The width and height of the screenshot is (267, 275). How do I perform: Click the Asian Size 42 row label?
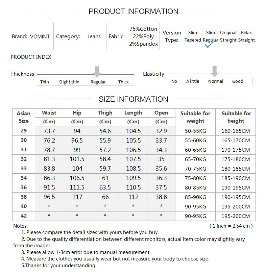point(24,216)
